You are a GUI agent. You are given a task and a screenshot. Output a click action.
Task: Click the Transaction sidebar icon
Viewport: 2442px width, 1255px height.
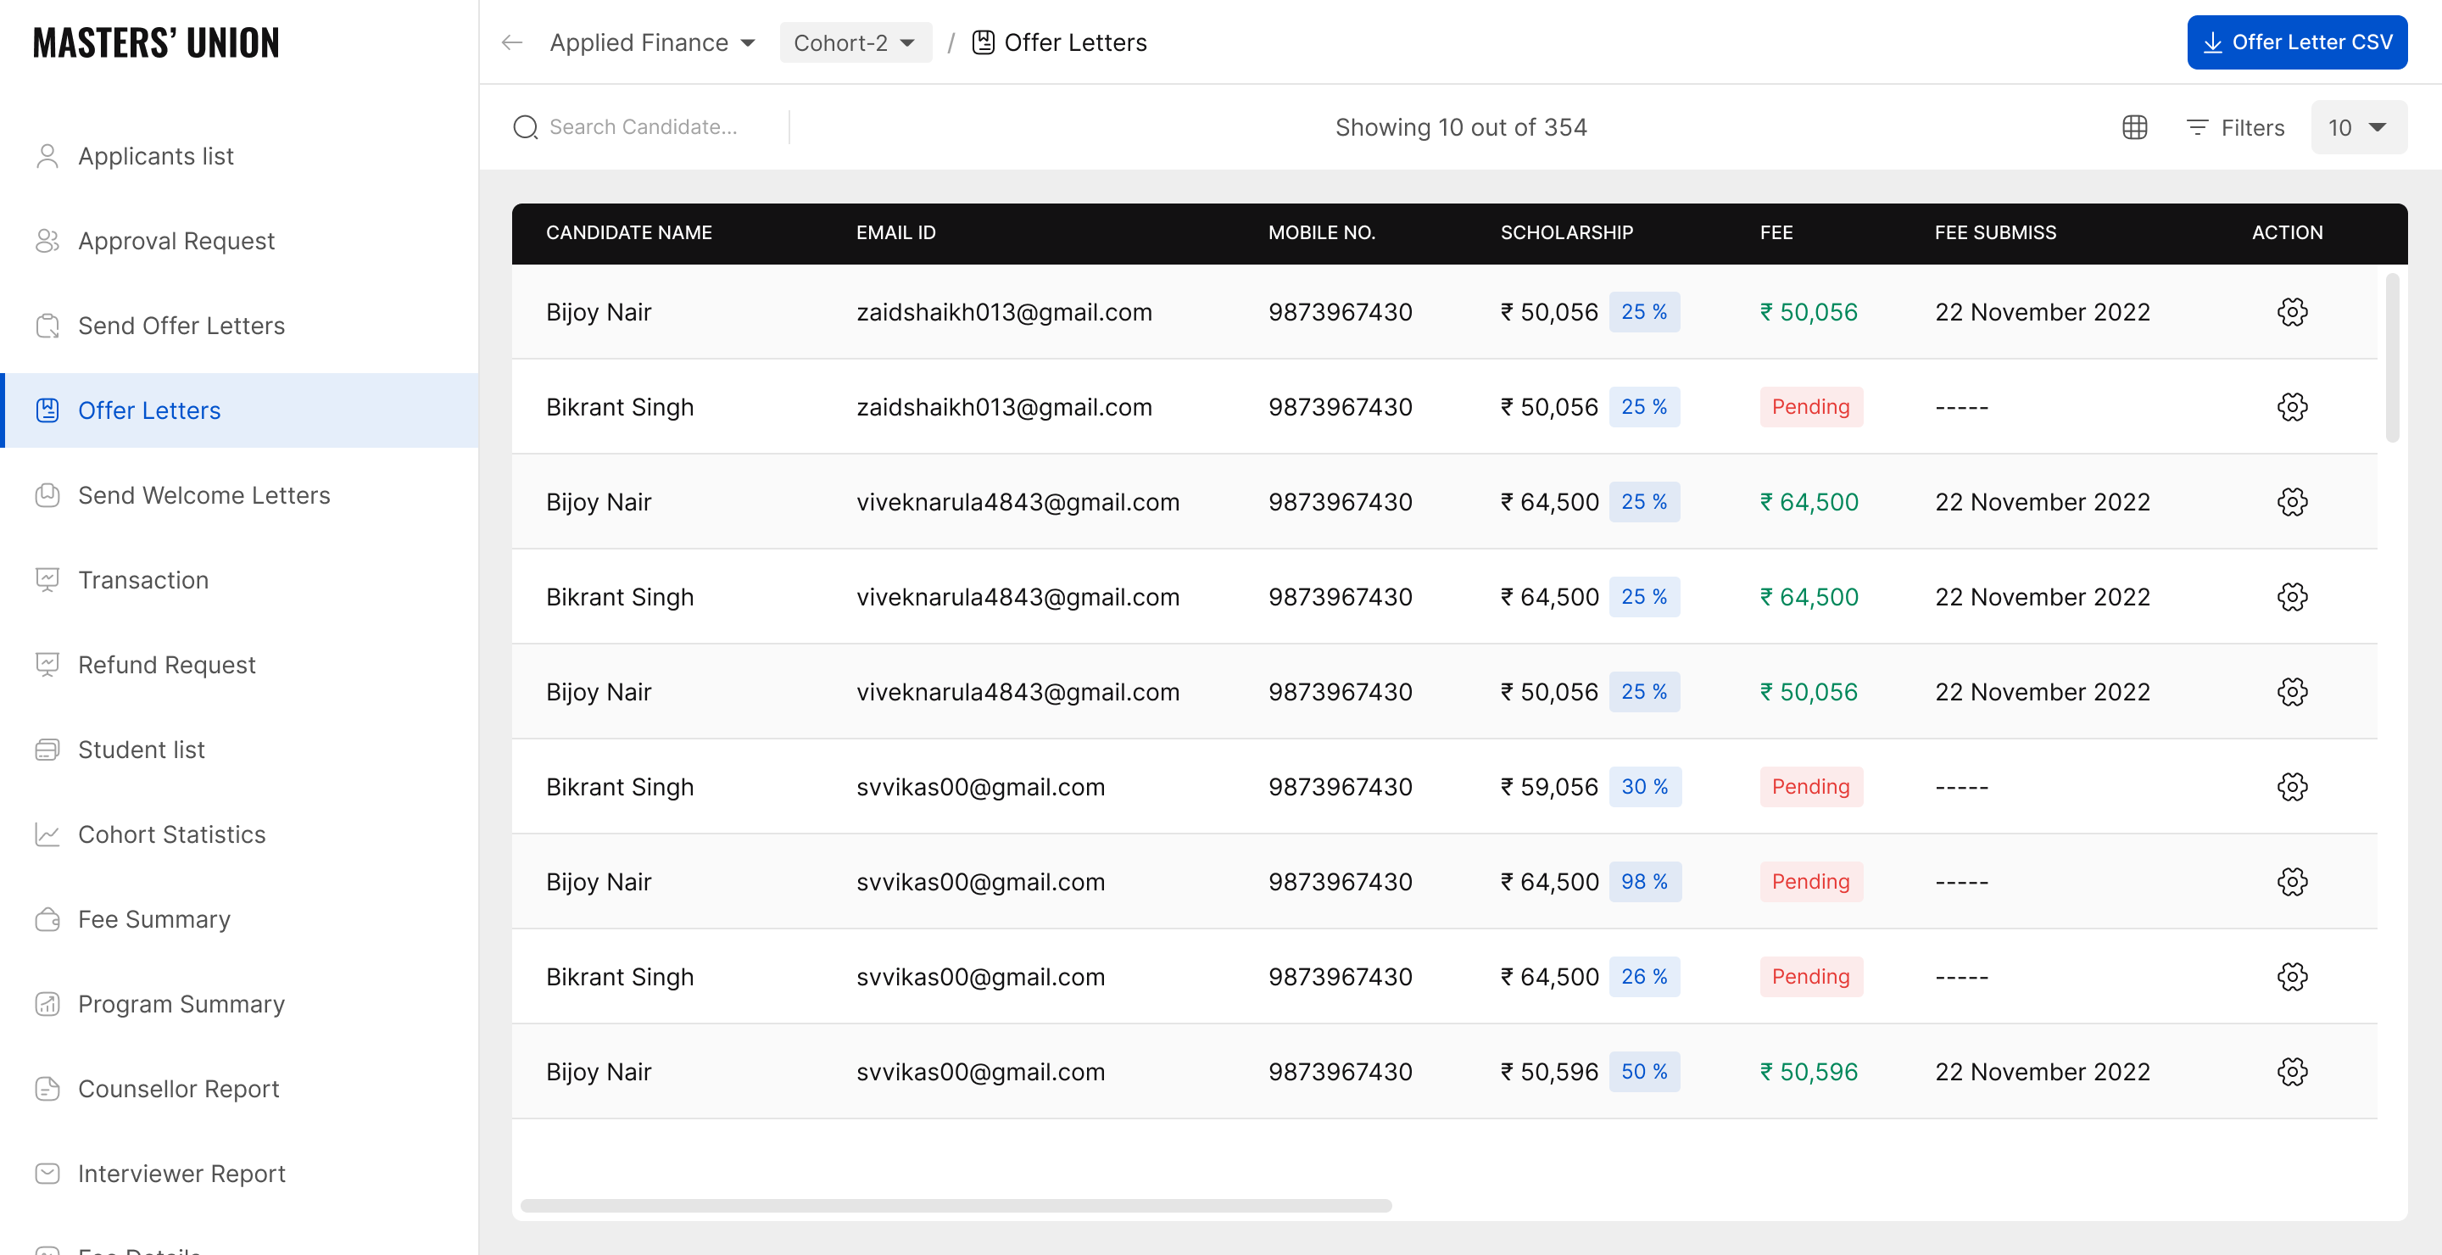click(47, 580)
